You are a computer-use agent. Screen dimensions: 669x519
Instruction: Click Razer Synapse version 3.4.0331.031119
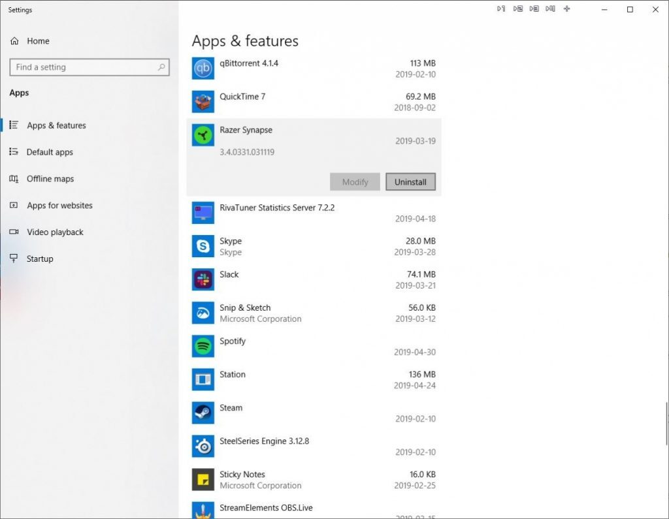click(247, 152)
